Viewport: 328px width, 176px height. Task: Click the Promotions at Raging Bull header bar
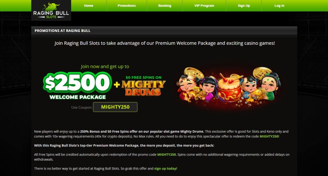click(164, 30)
